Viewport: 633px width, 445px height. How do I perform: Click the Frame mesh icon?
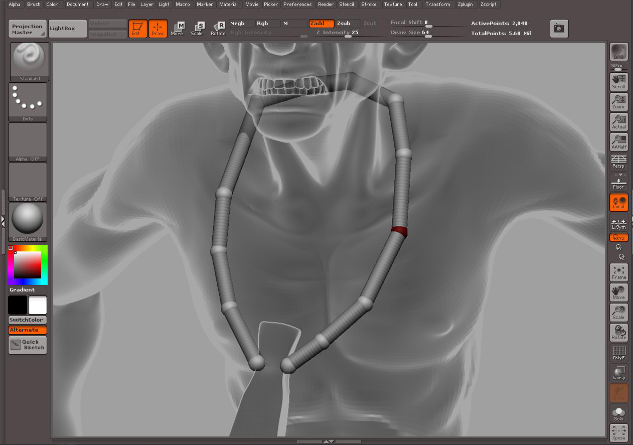coord(618,272)
